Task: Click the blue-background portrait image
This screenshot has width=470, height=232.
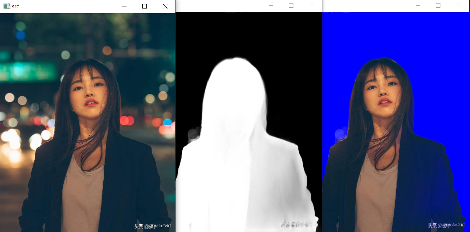Action: coord(396,122)
